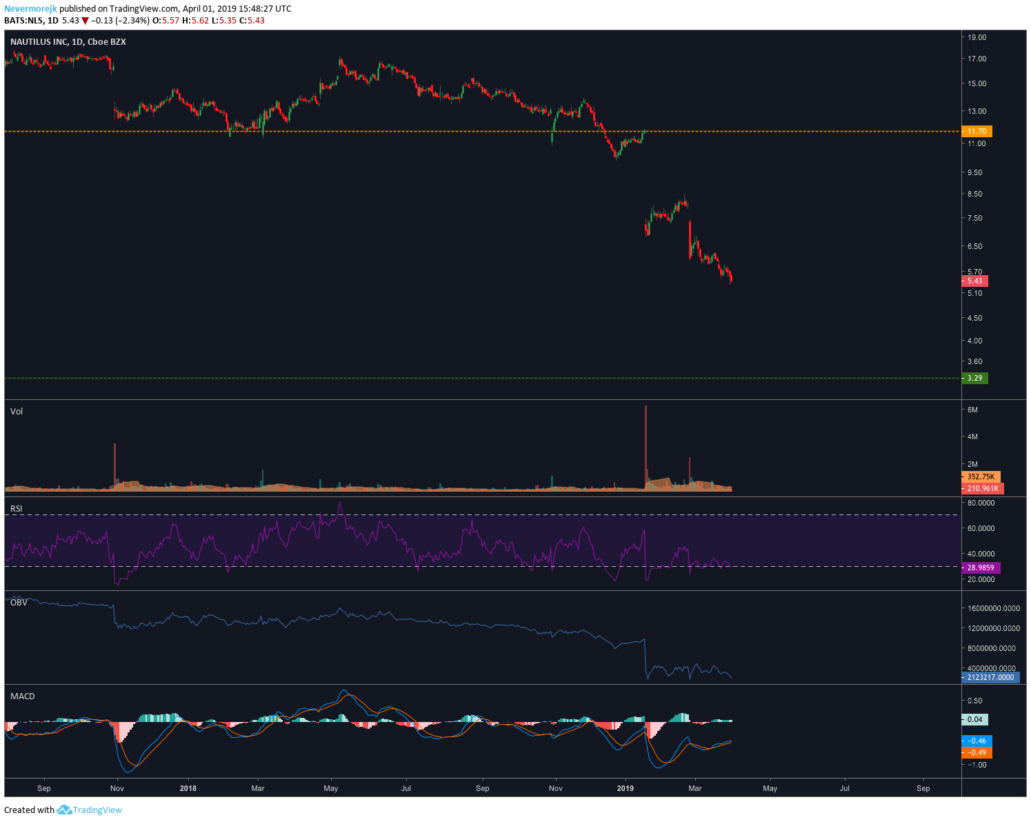Image resolution: width=1031 pixels, height=822 pixels.
Task: Select the orange 11.70 price label
Action: point(977,131)
